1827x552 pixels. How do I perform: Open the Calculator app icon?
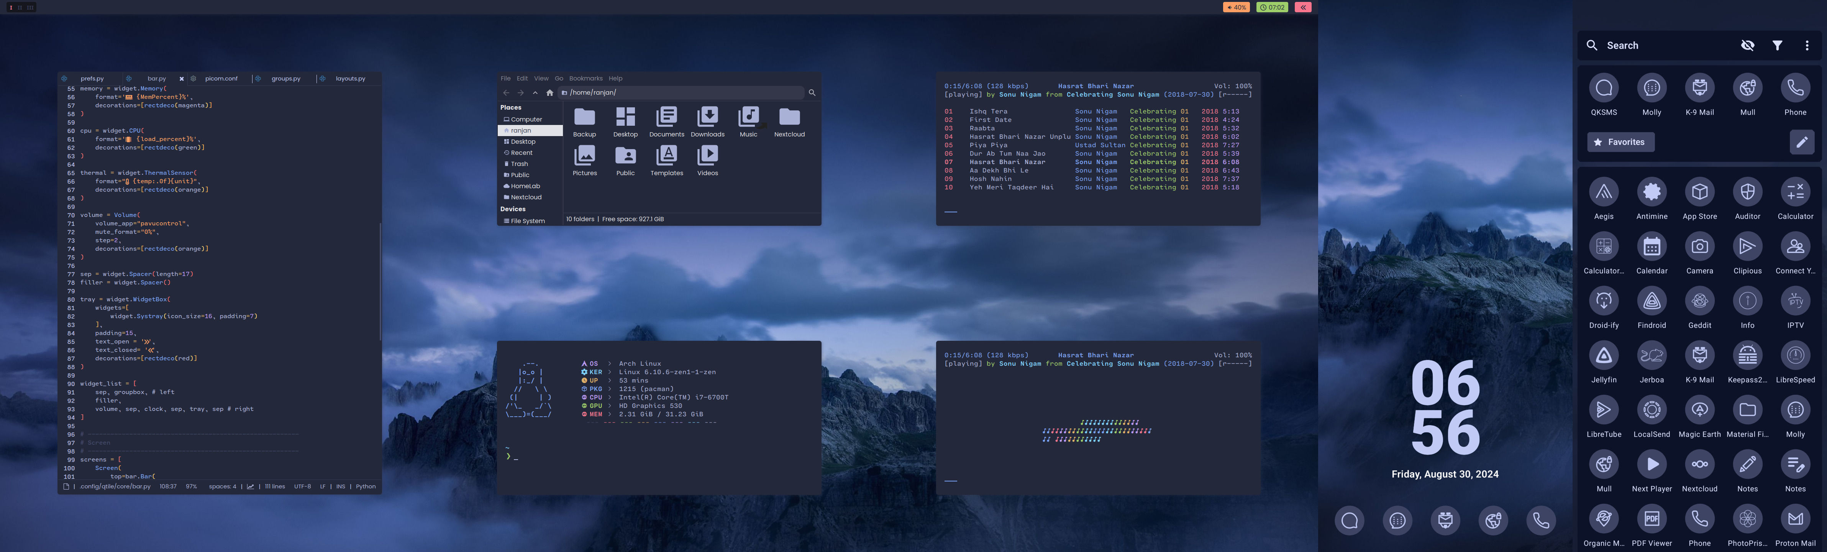point(1795,192)
